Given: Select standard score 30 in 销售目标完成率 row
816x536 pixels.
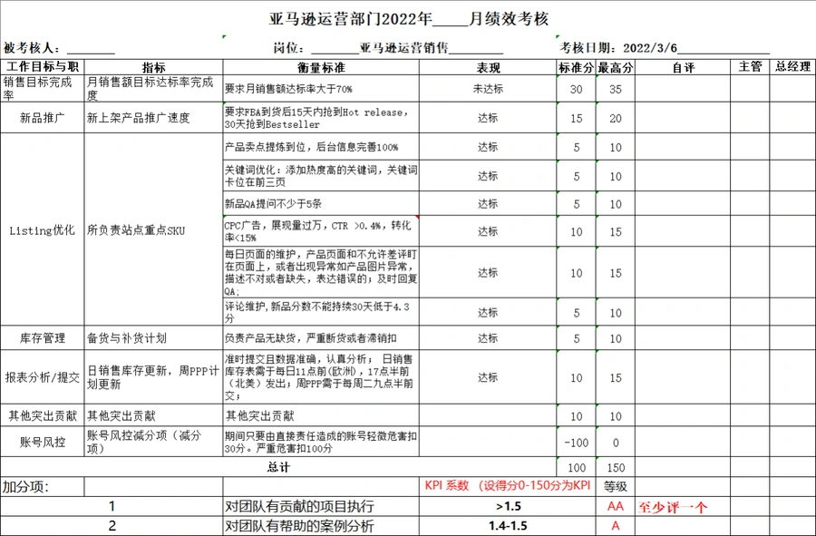Looking at the screenshot, I should (x=576, y=89).
